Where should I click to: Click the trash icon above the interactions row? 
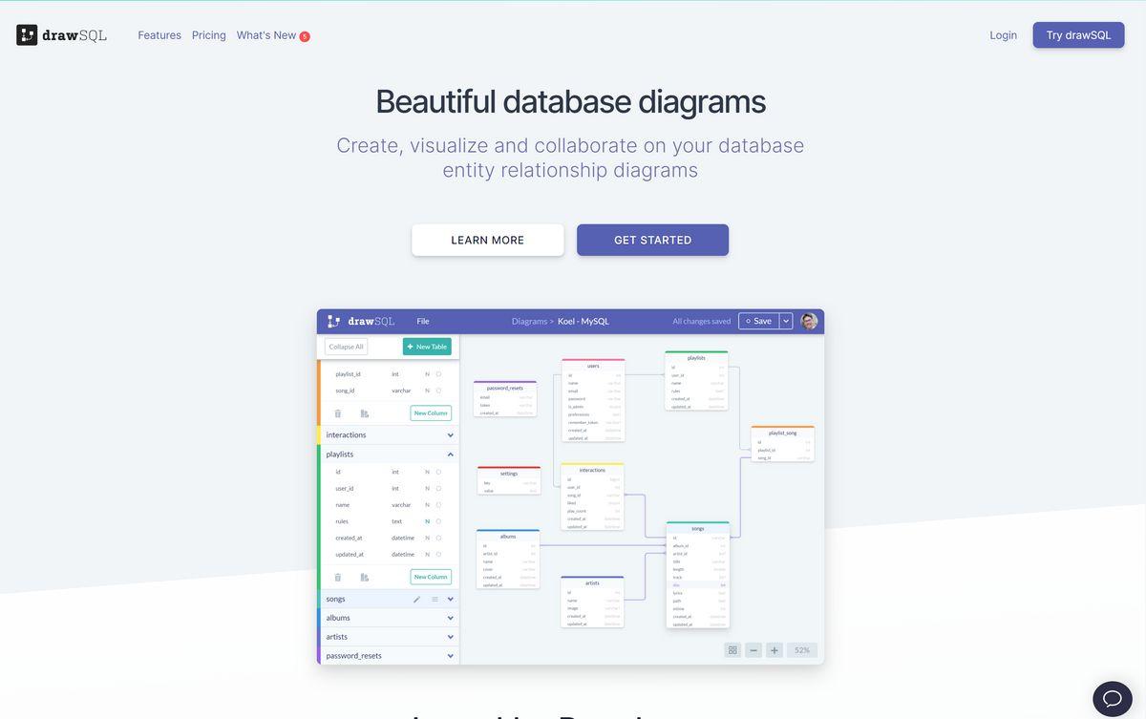point(338,413)
